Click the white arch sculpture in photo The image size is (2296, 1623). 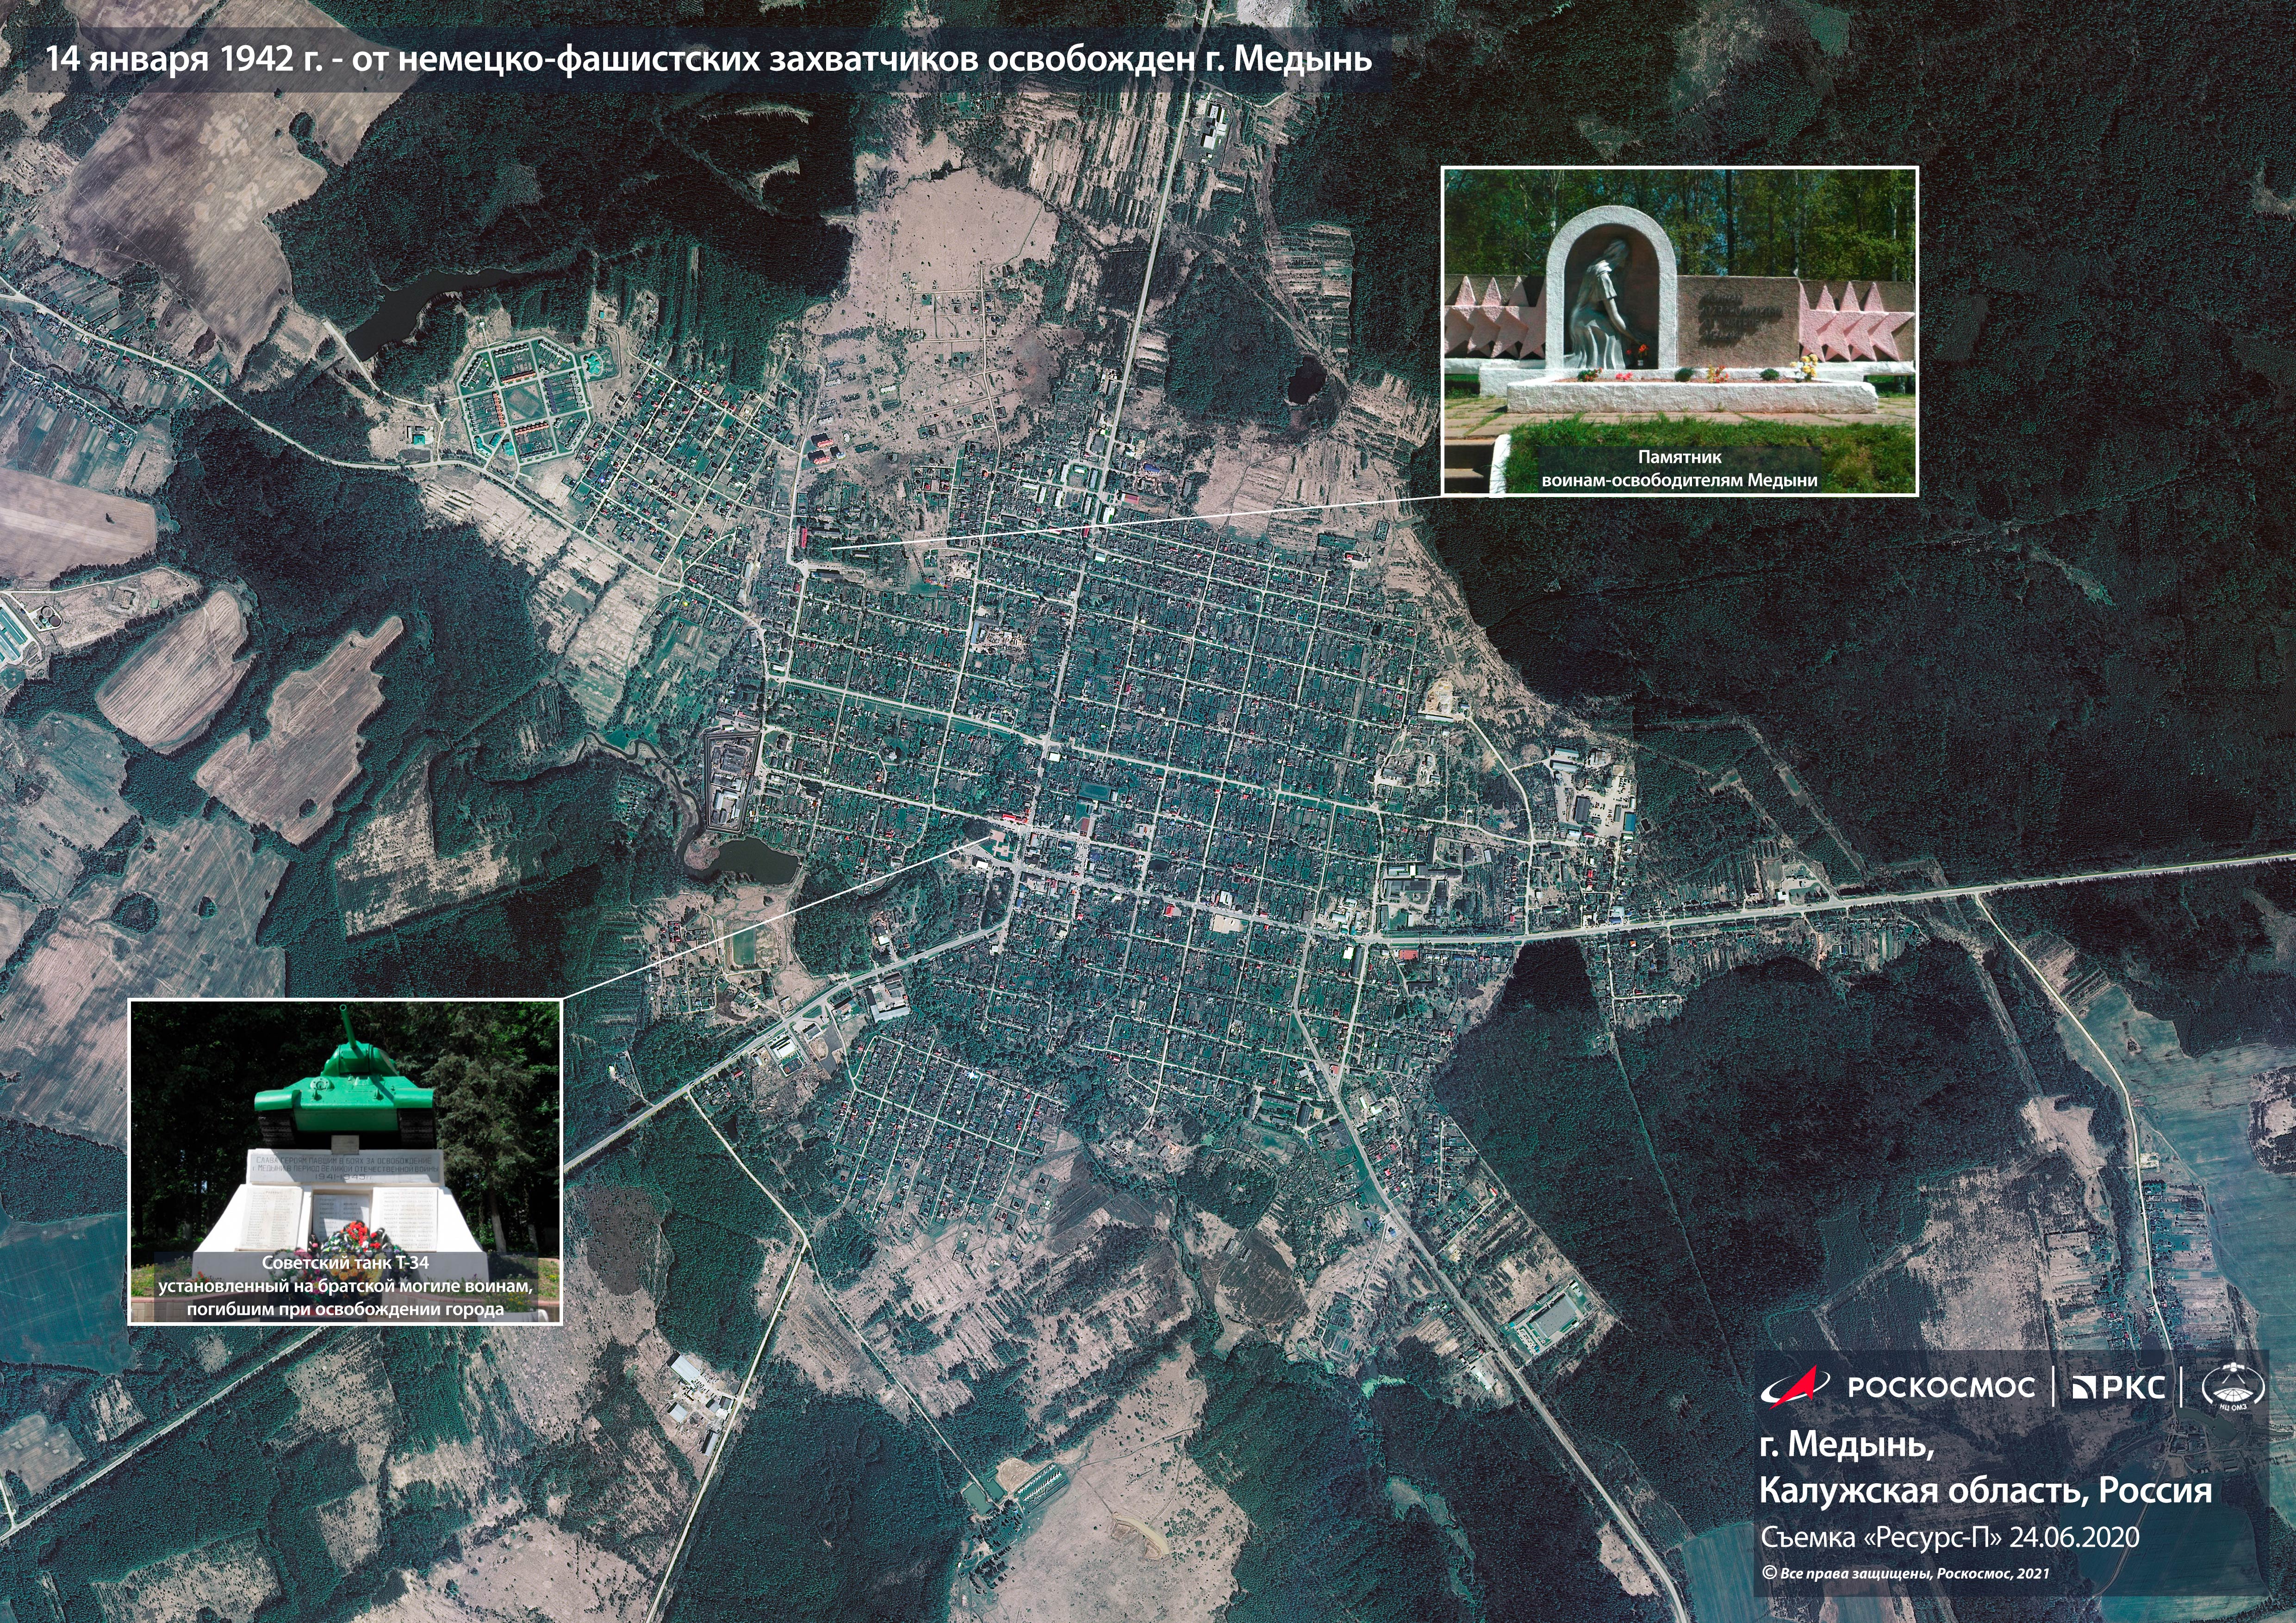[1611, 289]
